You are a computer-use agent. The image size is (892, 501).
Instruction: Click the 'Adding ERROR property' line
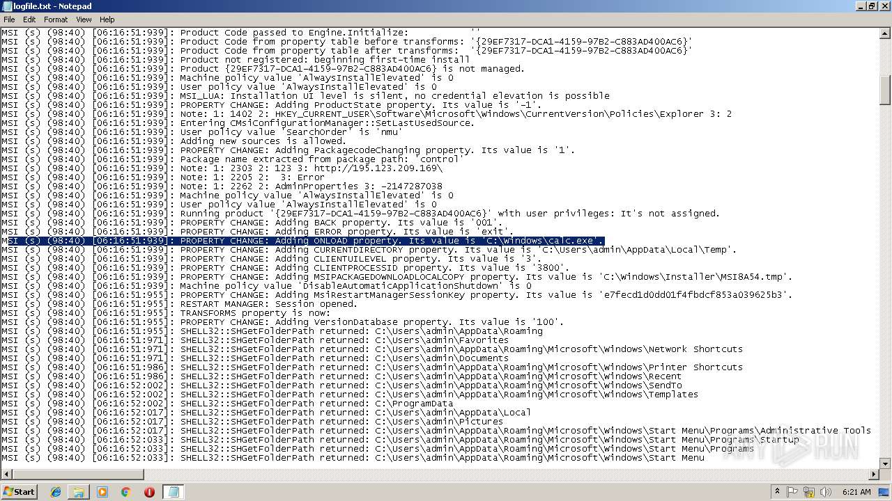click(257, 232)
